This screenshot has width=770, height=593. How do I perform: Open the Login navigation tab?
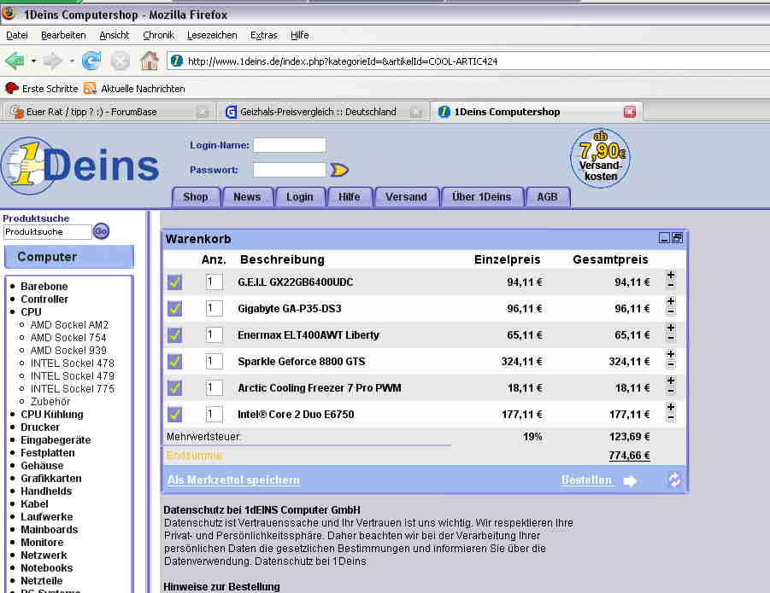coord(300,197)
